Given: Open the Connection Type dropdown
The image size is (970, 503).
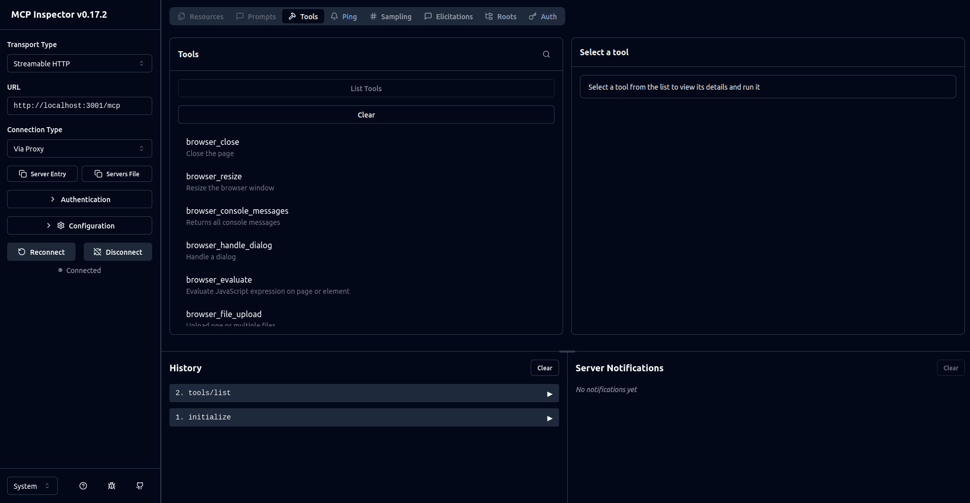Looking at the screenshot, I should click(79, 148).
